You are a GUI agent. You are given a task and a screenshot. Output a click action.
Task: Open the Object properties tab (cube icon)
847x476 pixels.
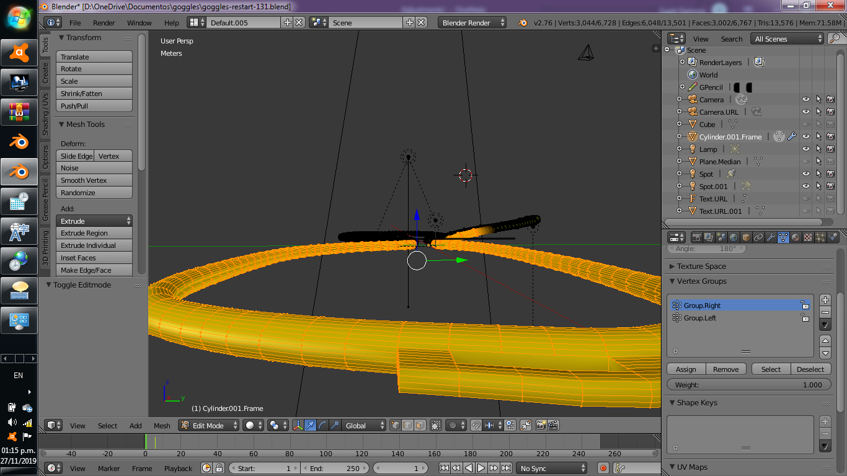pos(746,237)
